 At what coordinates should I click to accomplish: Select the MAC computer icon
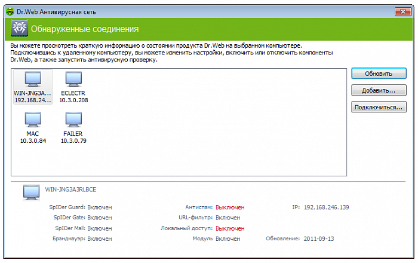click(33, 120)
